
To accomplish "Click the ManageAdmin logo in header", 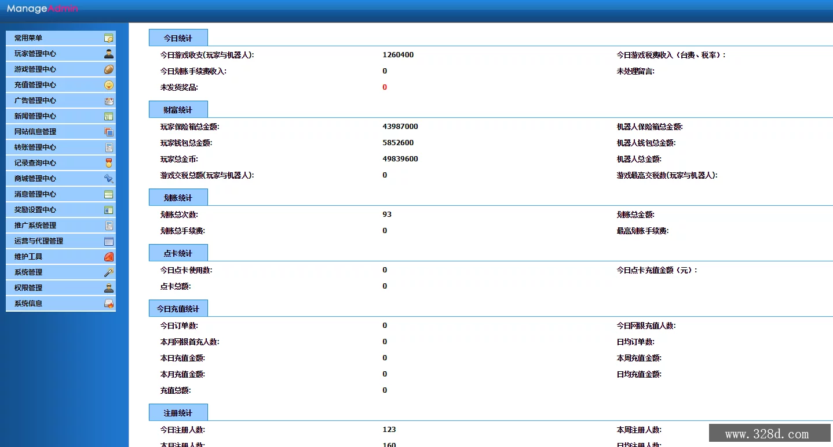I will pos(42,9).
